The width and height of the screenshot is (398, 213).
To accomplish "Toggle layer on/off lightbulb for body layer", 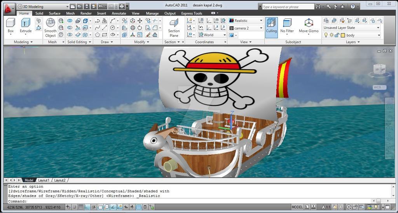I will (x=326, y=35).
